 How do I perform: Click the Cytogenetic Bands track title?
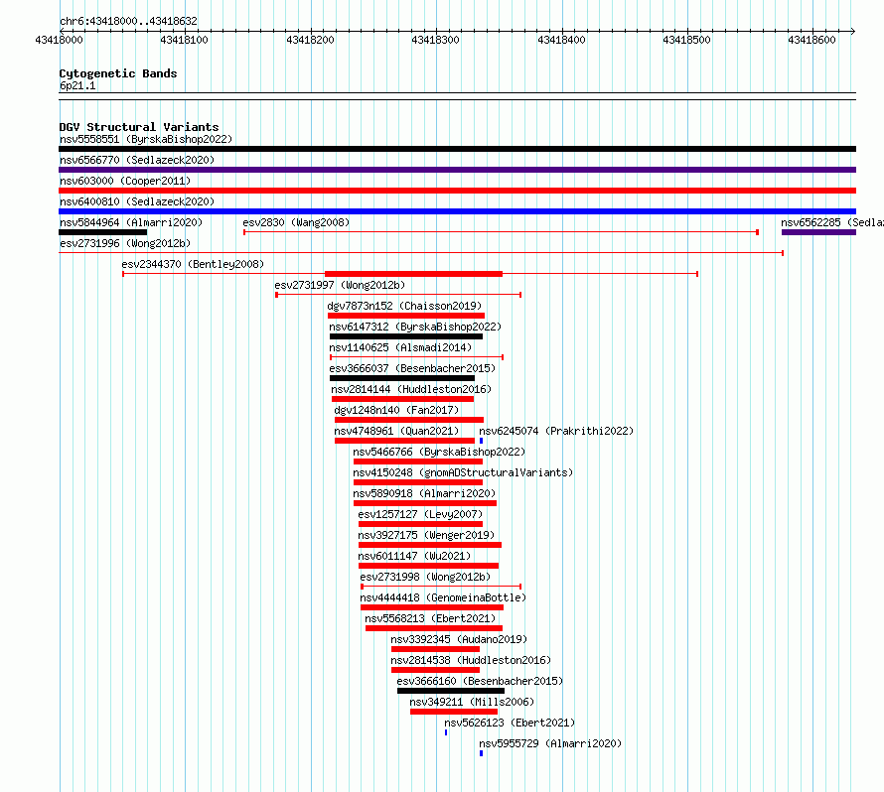click(118, 73)
